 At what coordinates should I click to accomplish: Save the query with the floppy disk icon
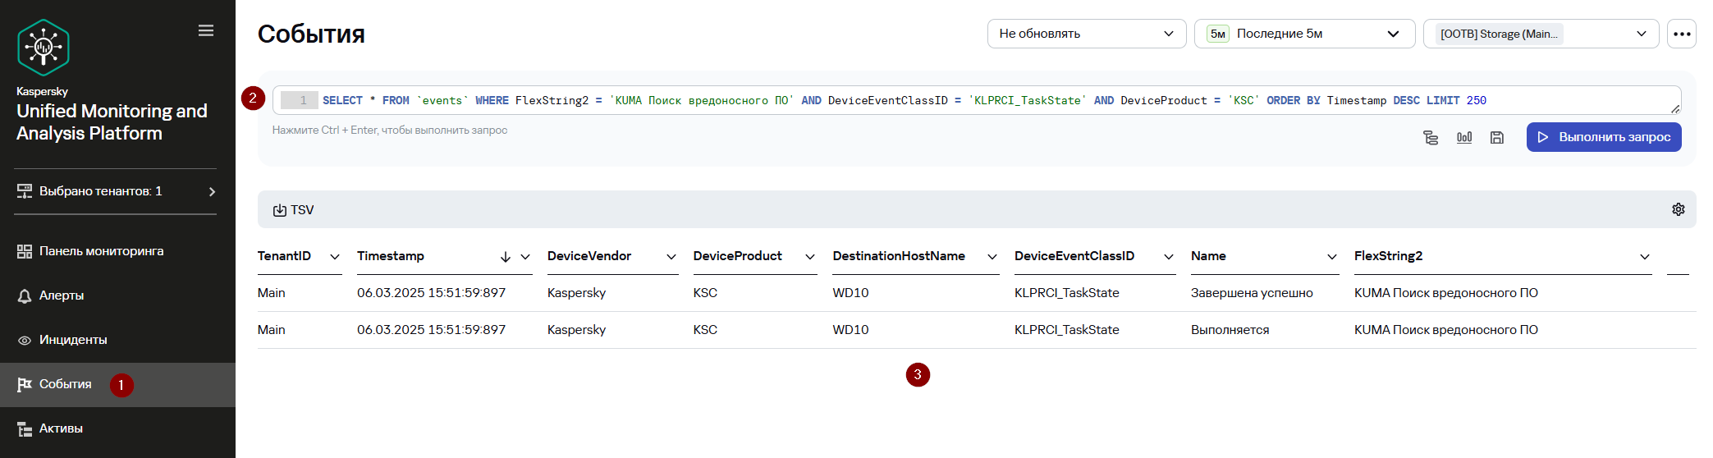(x=1497, y=138)
